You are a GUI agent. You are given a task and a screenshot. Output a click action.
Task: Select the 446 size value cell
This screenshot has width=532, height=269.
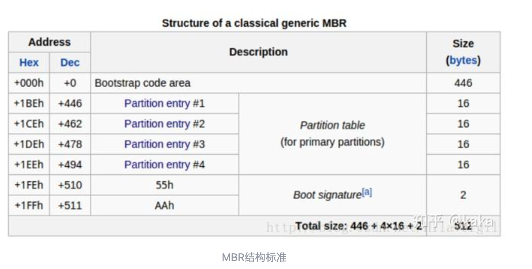pos(463,83)
